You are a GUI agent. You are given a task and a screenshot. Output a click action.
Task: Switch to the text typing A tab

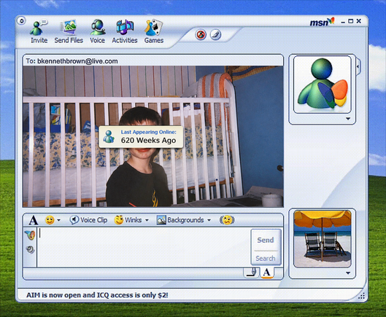coord(266,273)
